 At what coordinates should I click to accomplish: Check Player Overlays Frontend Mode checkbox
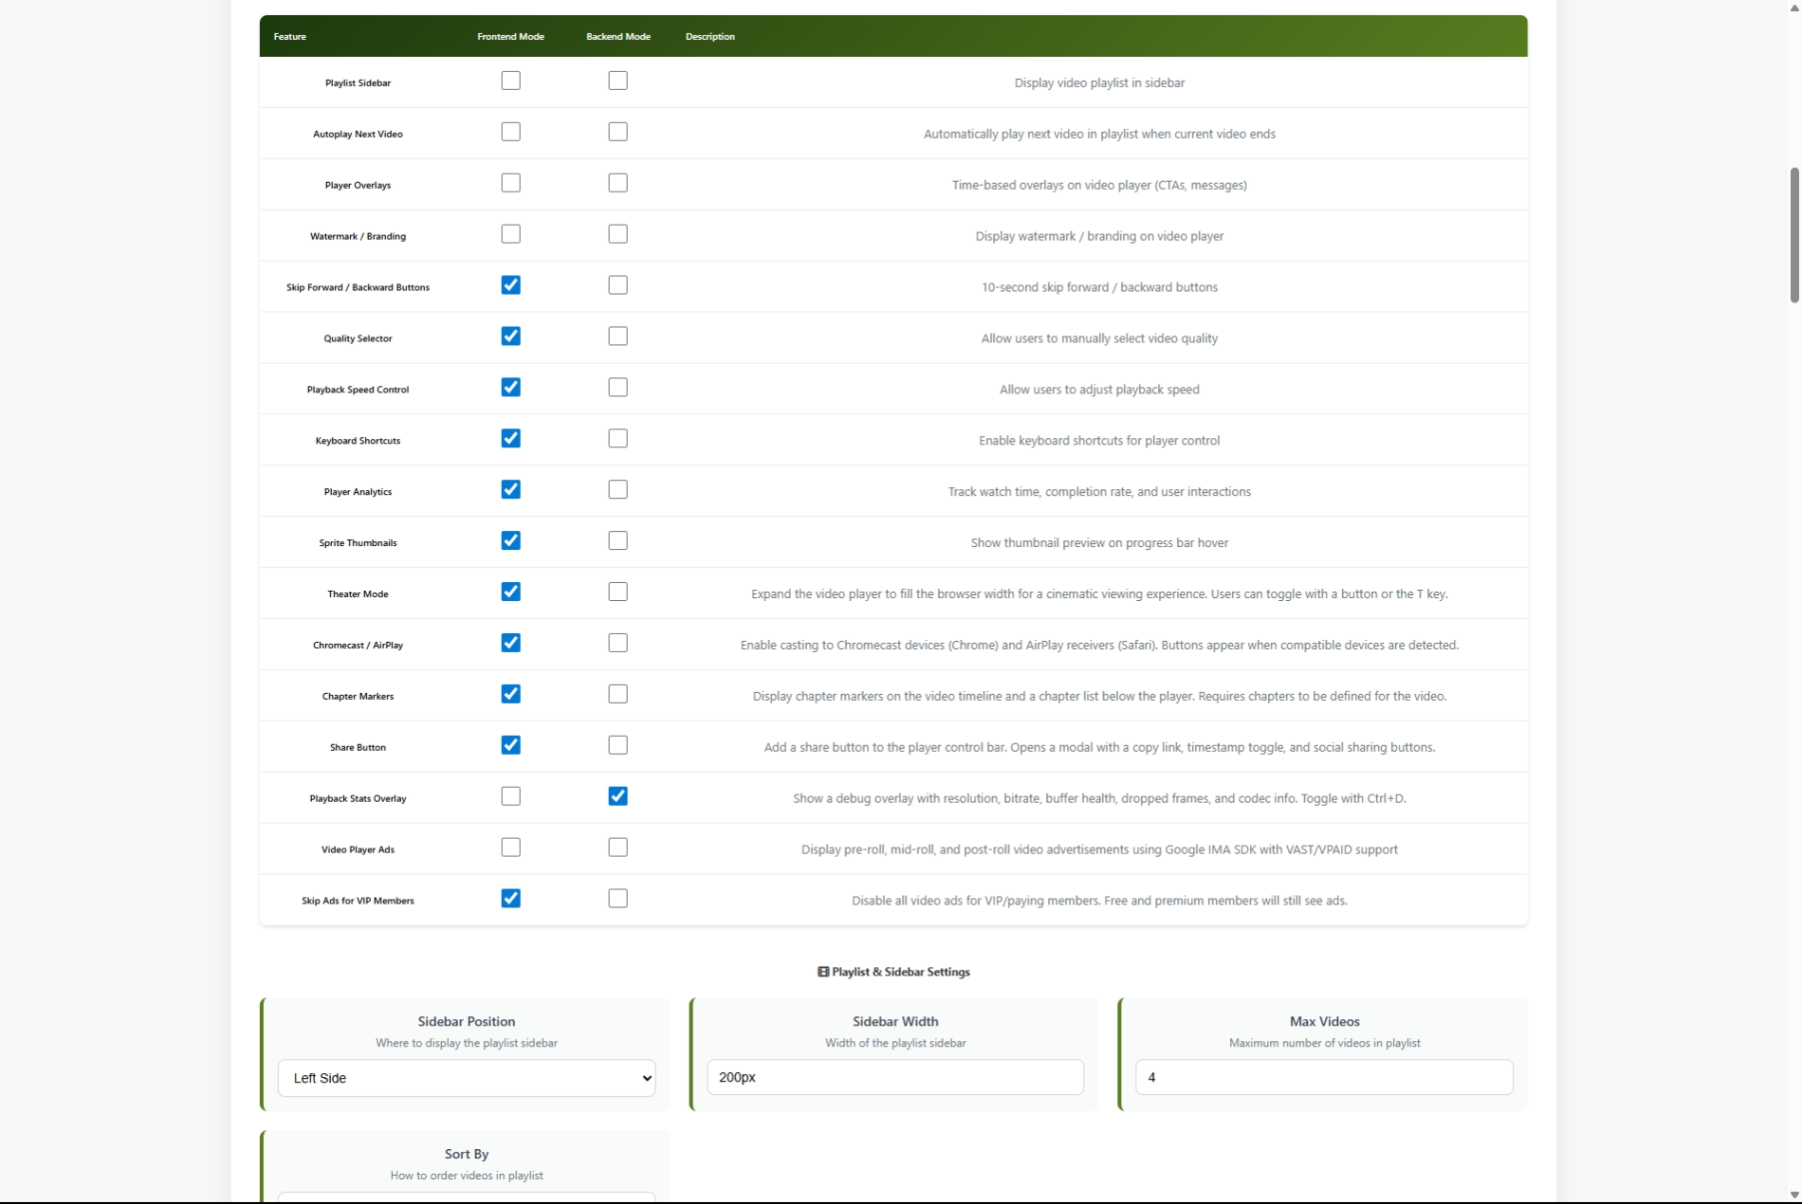(510, 184)
